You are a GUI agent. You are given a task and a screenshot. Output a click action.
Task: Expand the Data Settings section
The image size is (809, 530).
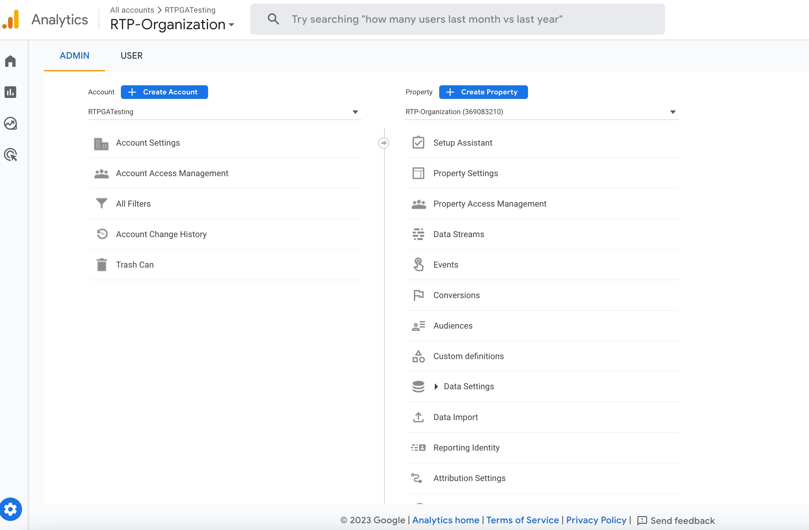[x=437, y=386]
